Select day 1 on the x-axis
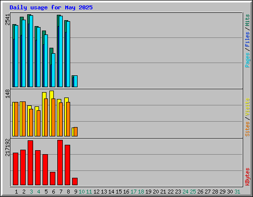Viewport: 253px width, 197px height. [16, 192]
